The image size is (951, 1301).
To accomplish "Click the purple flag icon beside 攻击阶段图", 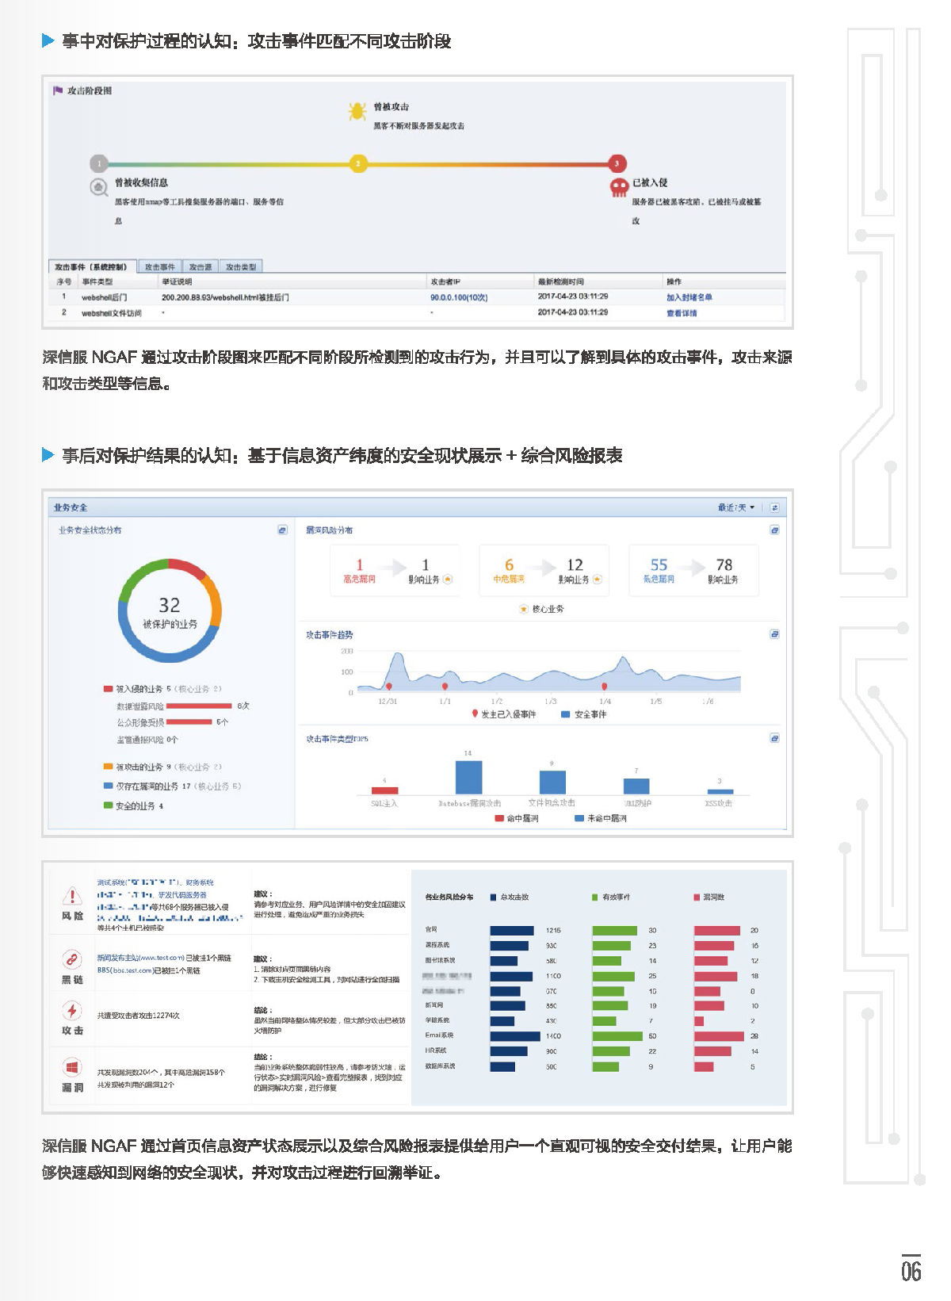I will (58, 91).
